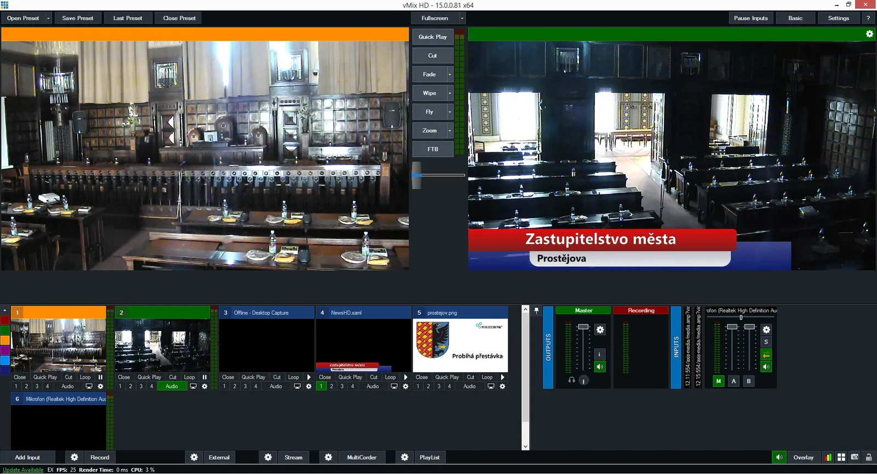877x474 pixels.
Task: Expand the Zoom transition dropdown arrow
Action: (x=450, y=130)
